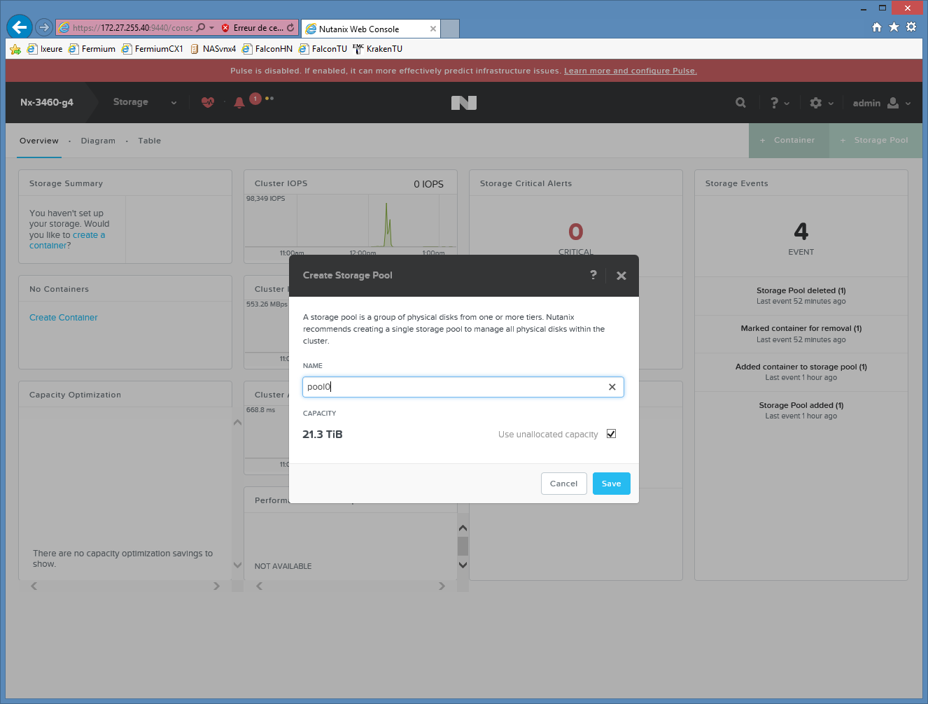Clear the pool name field with X
The image size is (928, 704).
[612, 387]
